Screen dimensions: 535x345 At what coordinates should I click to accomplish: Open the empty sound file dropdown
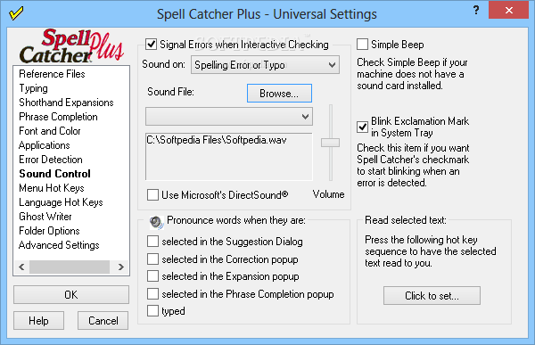pyautogui.click(x=229, y=117)
